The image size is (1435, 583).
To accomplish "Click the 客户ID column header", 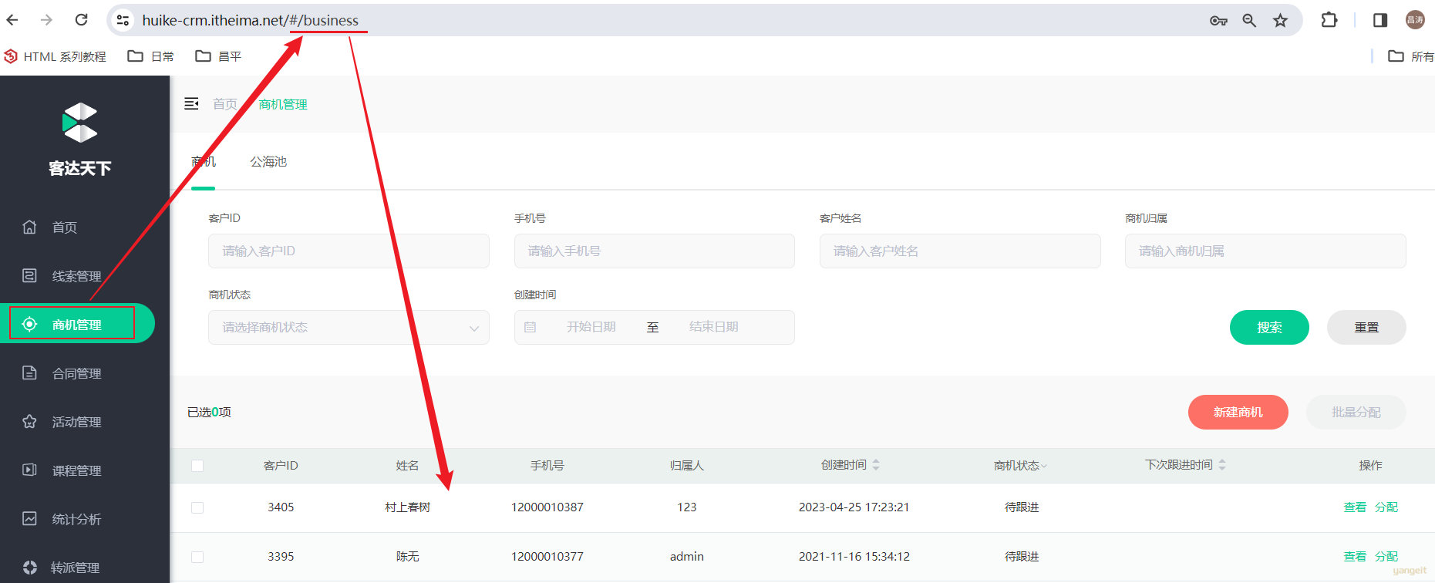I will 281,466.
